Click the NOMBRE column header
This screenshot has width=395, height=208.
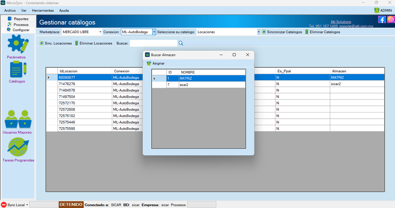click(212, 72)
